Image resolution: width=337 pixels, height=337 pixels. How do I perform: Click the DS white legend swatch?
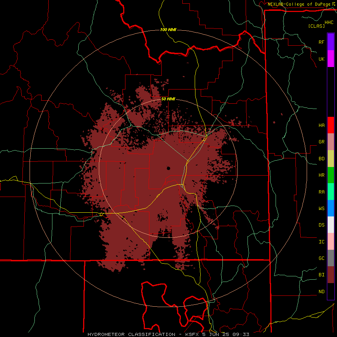pyautogui.click(x=331, y=225)
